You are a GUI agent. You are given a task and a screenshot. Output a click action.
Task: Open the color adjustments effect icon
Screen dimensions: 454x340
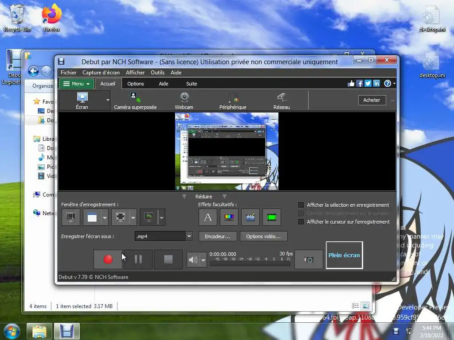229,217
